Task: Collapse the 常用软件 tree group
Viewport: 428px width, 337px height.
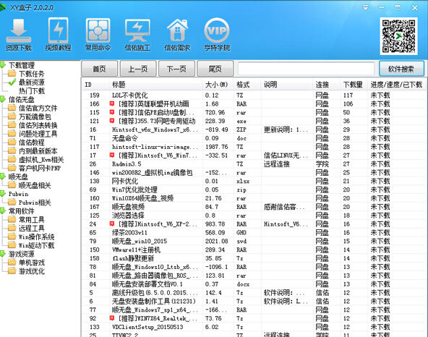Action: click(x=3, y=211)
